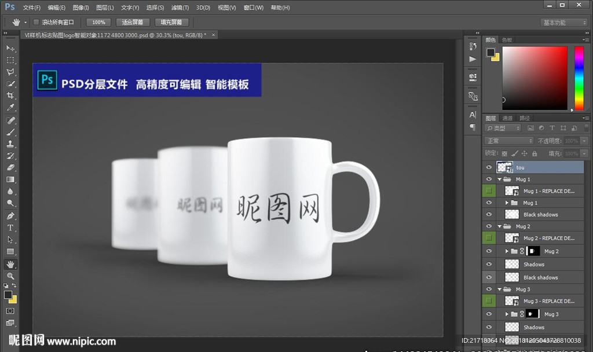Select the Clone Stamp tool
593x352 pixels.
10,144
